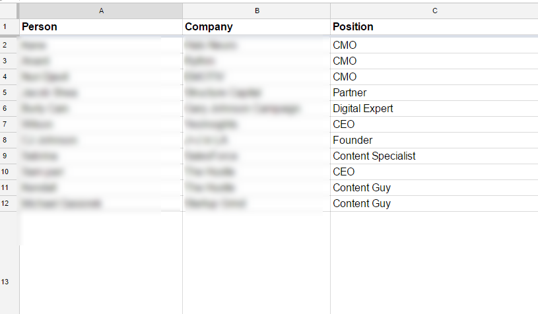Image resolution: width=538 pixels, height=314 pixels.
Task: Click the select-all corner box
Action: [8, 11]
